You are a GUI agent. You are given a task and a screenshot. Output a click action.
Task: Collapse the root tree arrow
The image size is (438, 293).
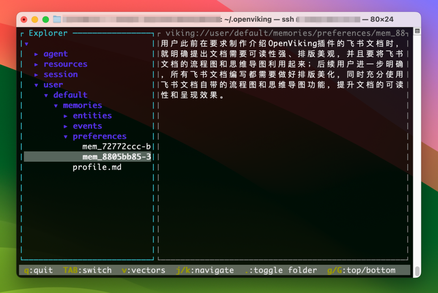point(26,44)
